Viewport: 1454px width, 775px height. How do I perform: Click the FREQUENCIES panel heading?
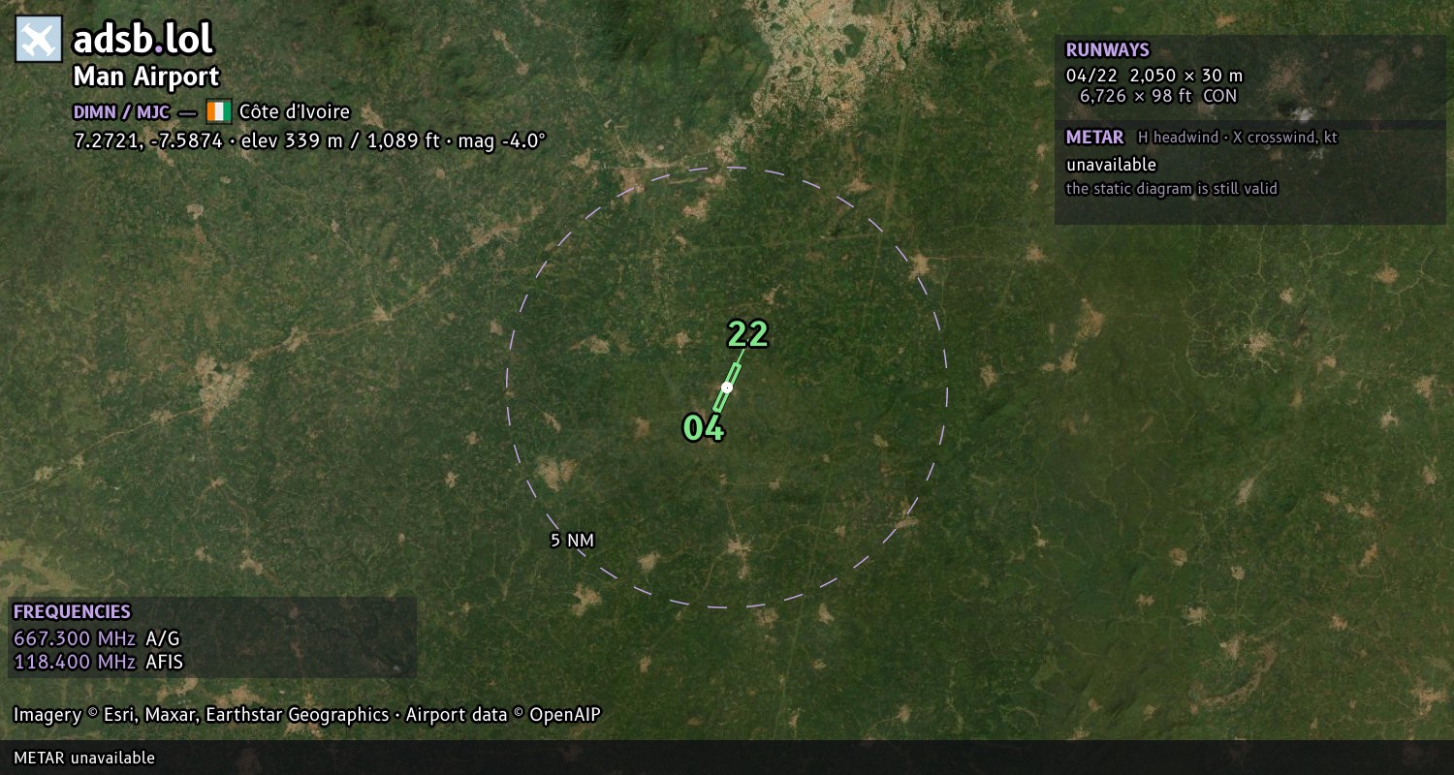click(72, 612)
